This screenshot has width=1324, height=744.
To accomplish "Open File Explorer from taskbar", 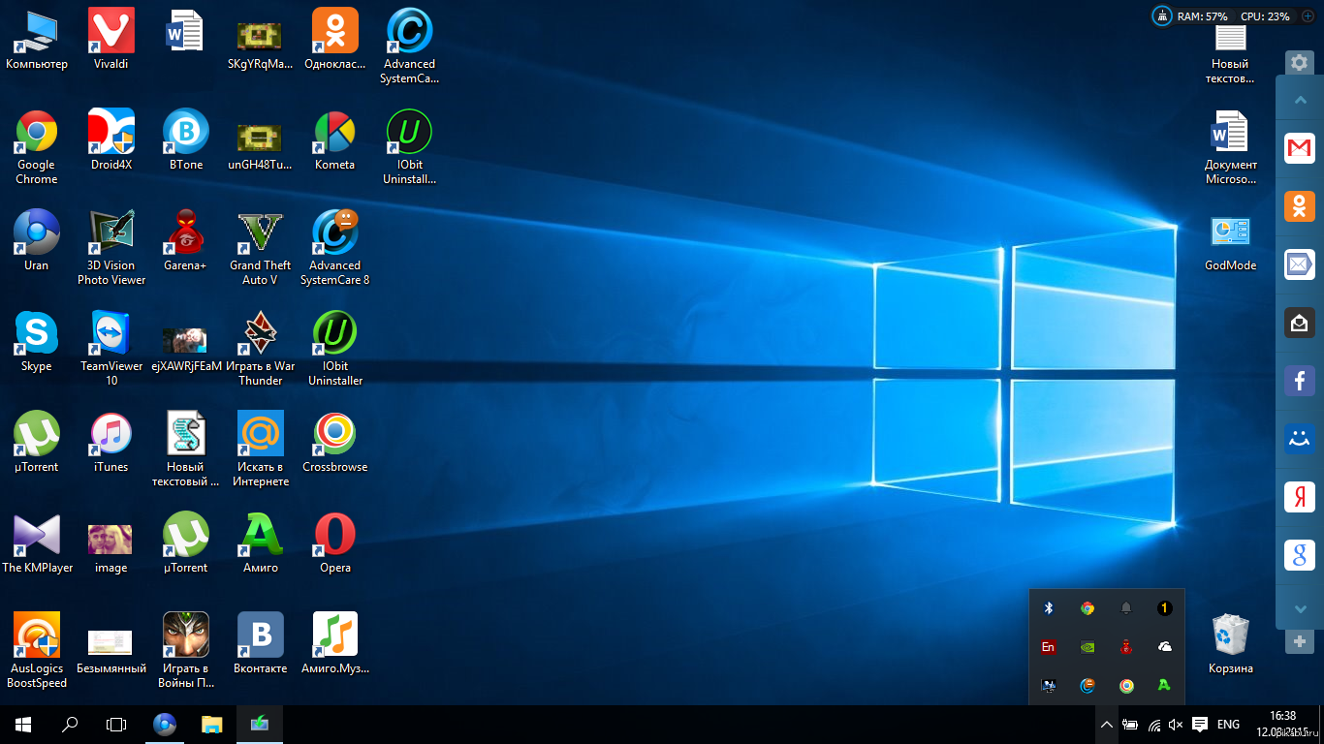I will pyautogui.click(x=211, y=725).
